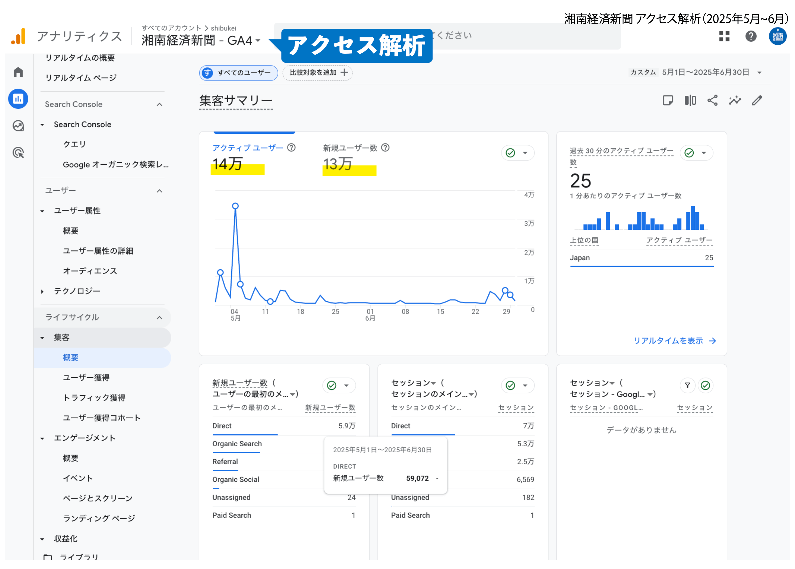This screenshot has width=795, height=569.
Task: Click the すべてのユーザー segment chip
Action: tap(239, 72)
